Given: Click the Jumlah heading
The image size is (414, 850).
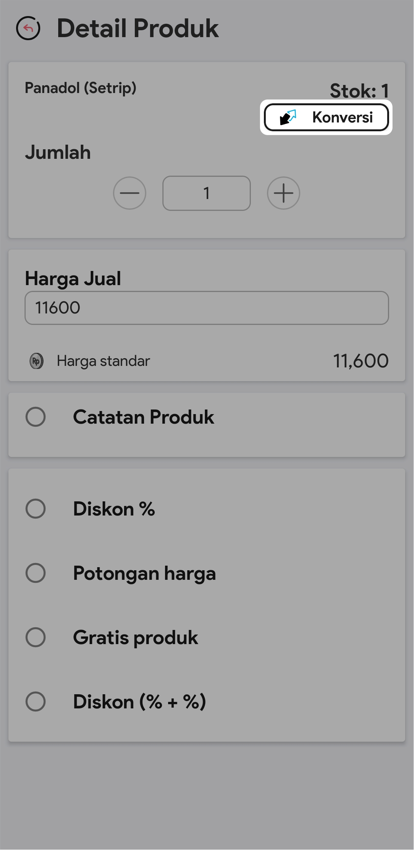Looking at the screenshot, I should click(58, 152).
